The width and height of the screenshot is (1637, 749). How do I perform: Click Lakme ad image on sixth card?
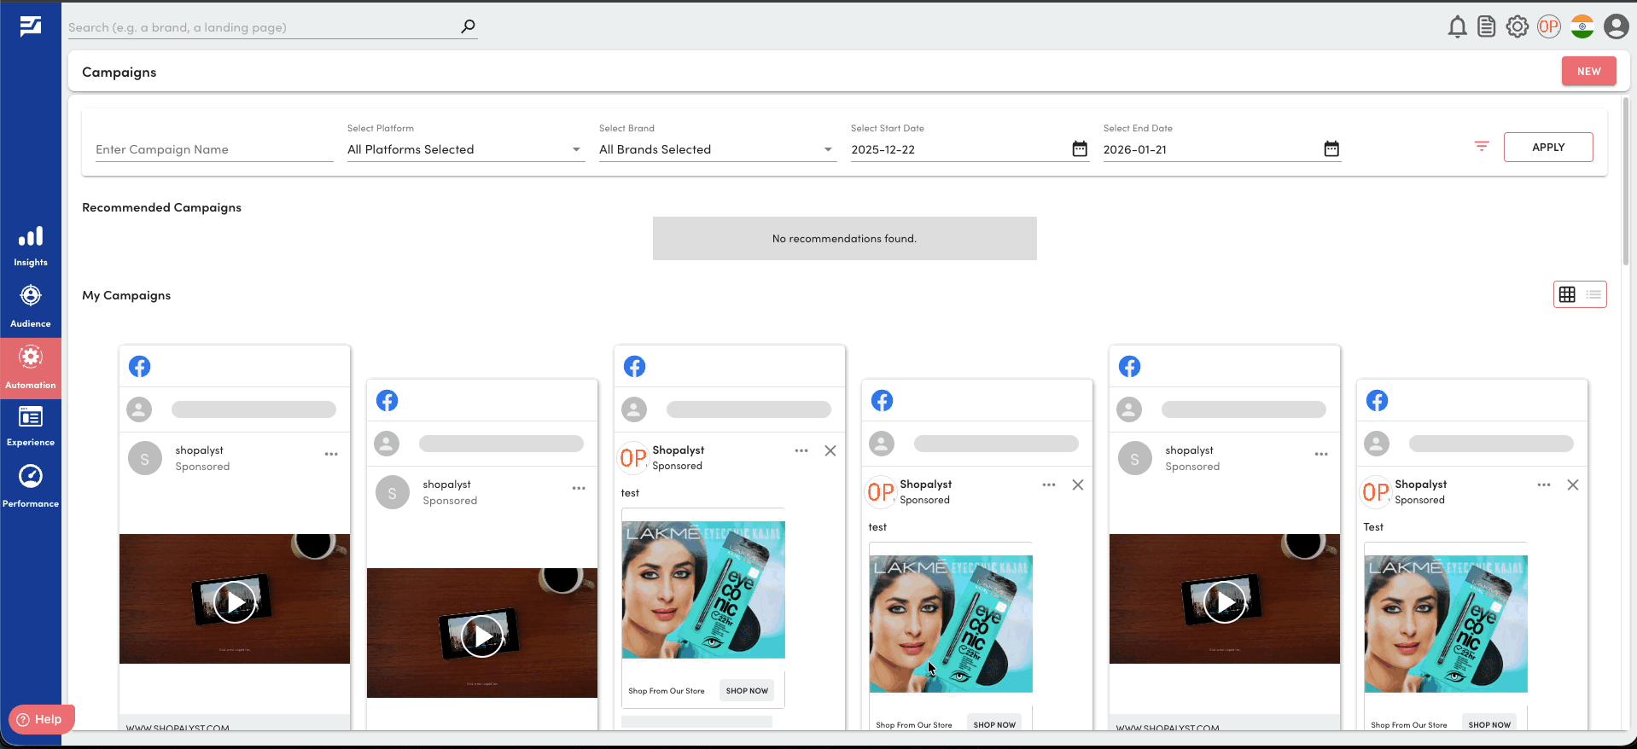[x=1446, y=624]
